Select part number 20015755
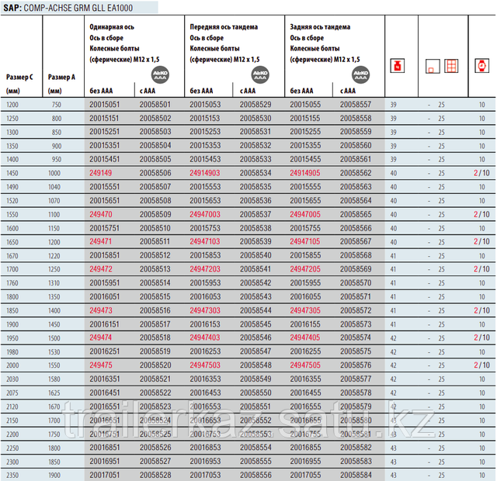Viewport: 497px width, 481px height. (305, 228)
